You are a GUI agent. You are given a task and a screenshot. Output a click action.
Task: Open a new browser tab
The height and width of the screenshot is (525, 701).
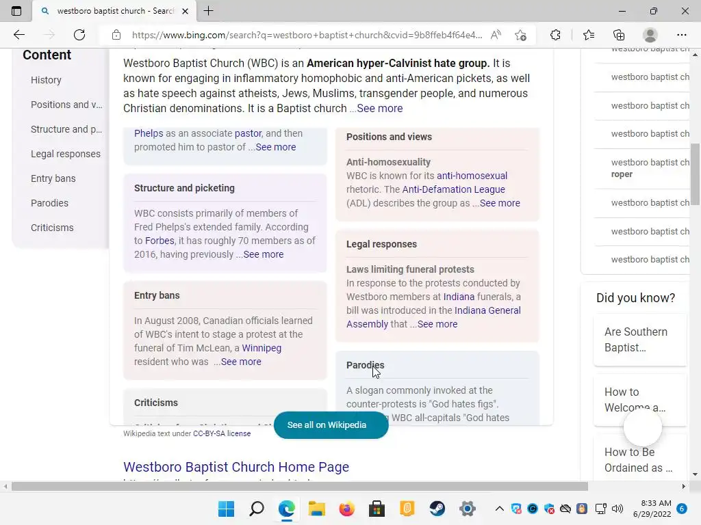coord(208,11)
